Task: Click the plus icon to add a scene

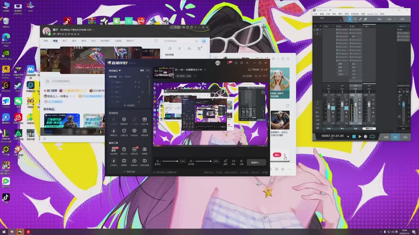Action: [x=148, y=77]
